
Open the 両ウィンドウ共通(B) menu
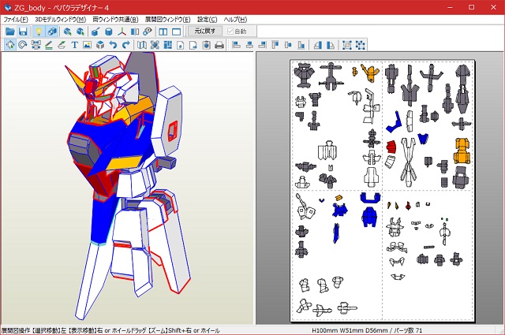pyautogui.click(x=115, y=19)
